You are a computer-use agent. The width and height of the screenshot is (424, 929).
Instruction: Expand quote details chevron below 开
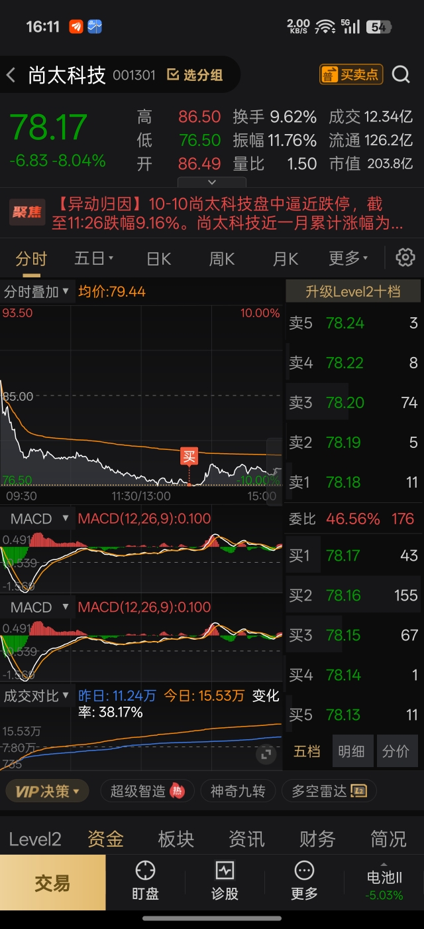[212, 182]
